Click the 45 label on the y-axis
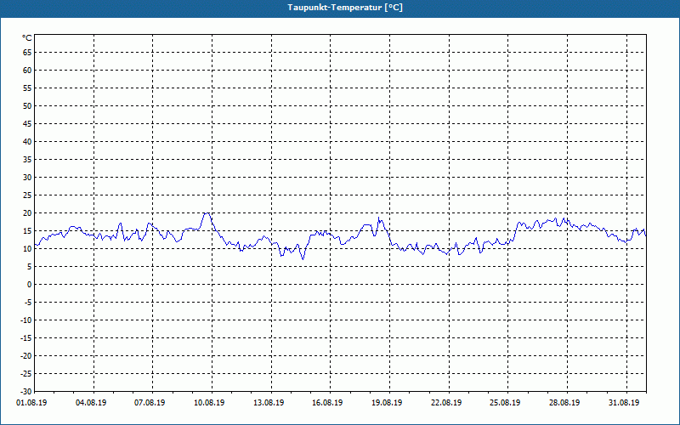The height and width of the screenshot is (425, 680). coord(27,124)
